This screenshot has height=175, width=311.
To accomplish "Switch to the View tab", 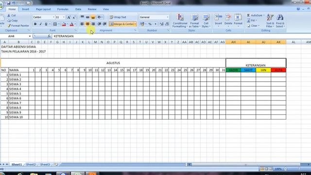I will [x=106, y=9].
